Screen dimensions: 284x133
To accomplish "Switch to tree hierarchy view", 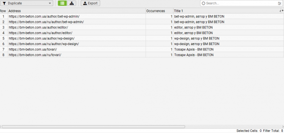I will click(x=72, y=3).
